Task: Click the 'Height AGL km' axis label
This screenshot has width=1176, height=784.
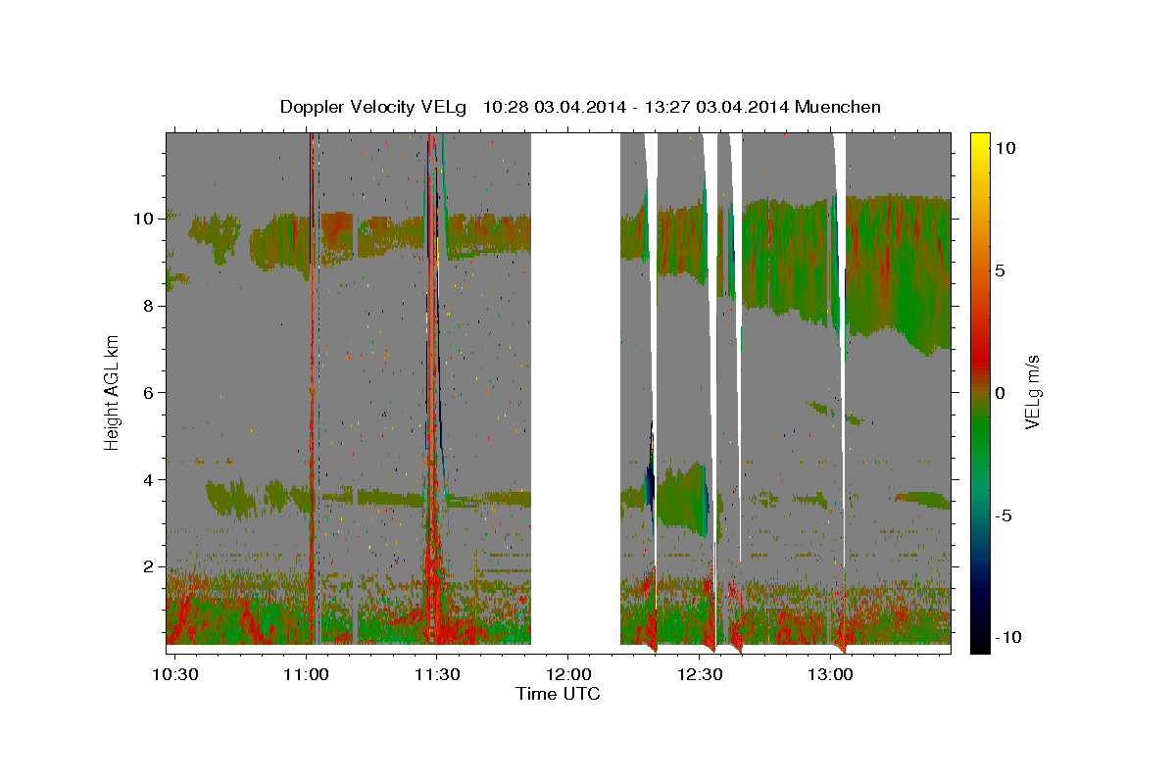Action: 113,391
